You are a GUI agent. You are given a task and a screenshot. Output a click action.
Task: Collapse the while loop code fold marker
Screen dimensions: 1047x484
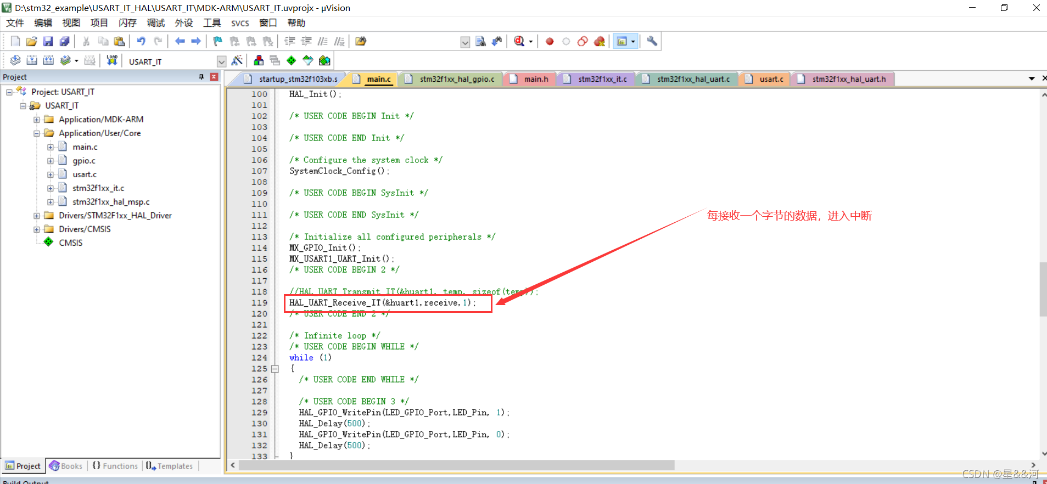pos(275,369)
